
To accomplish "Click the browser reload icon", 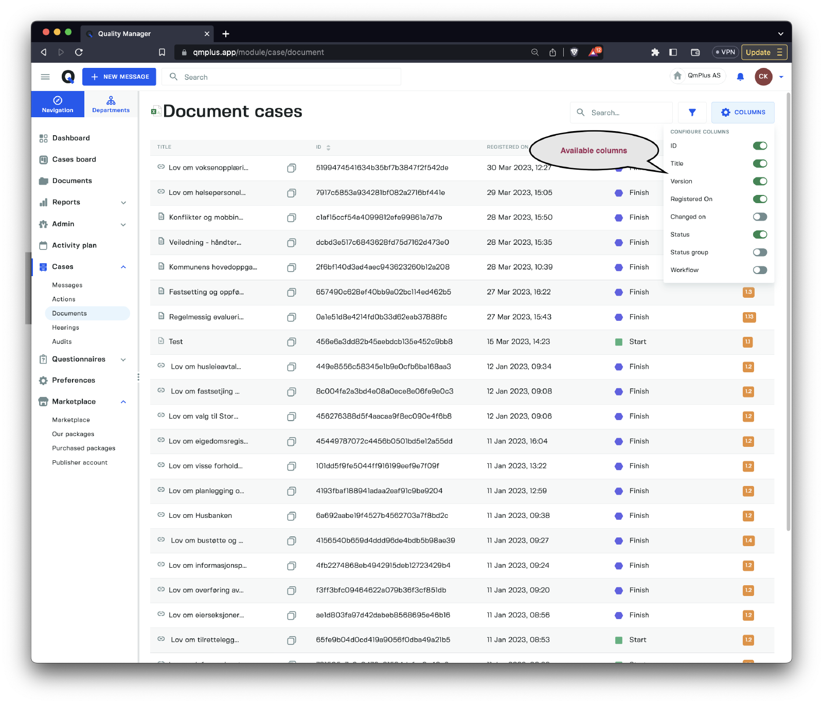I will click(x=79, y=52).
